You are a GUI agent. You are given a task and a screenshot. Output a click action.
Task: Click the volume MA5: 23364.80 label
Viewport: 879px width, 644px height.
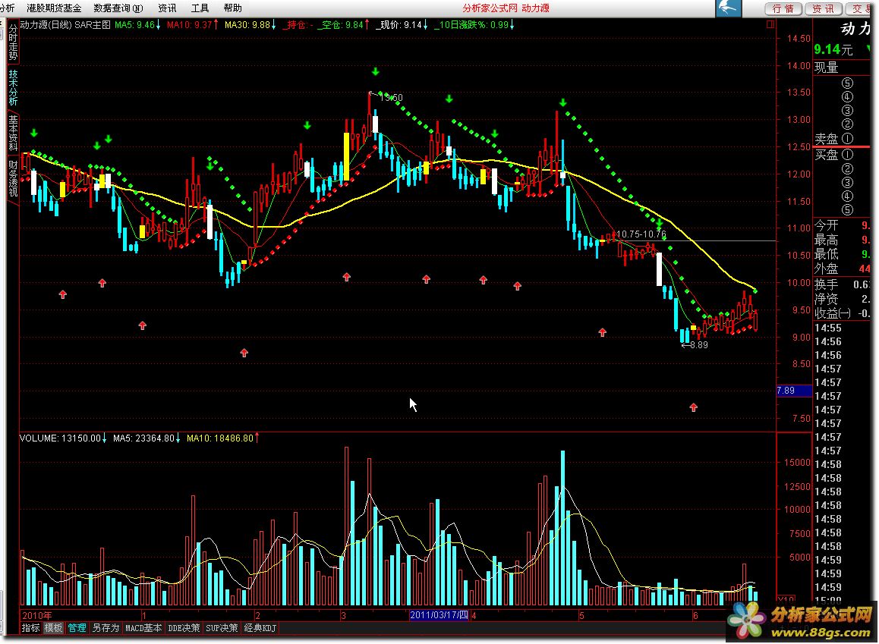click(x=146, y=438)
